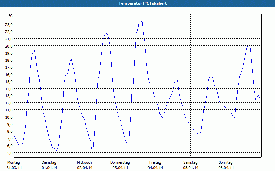This screenshot has height=171, width=275.
Task: Select the Samstag day label
Action: [x=190, y=163]
